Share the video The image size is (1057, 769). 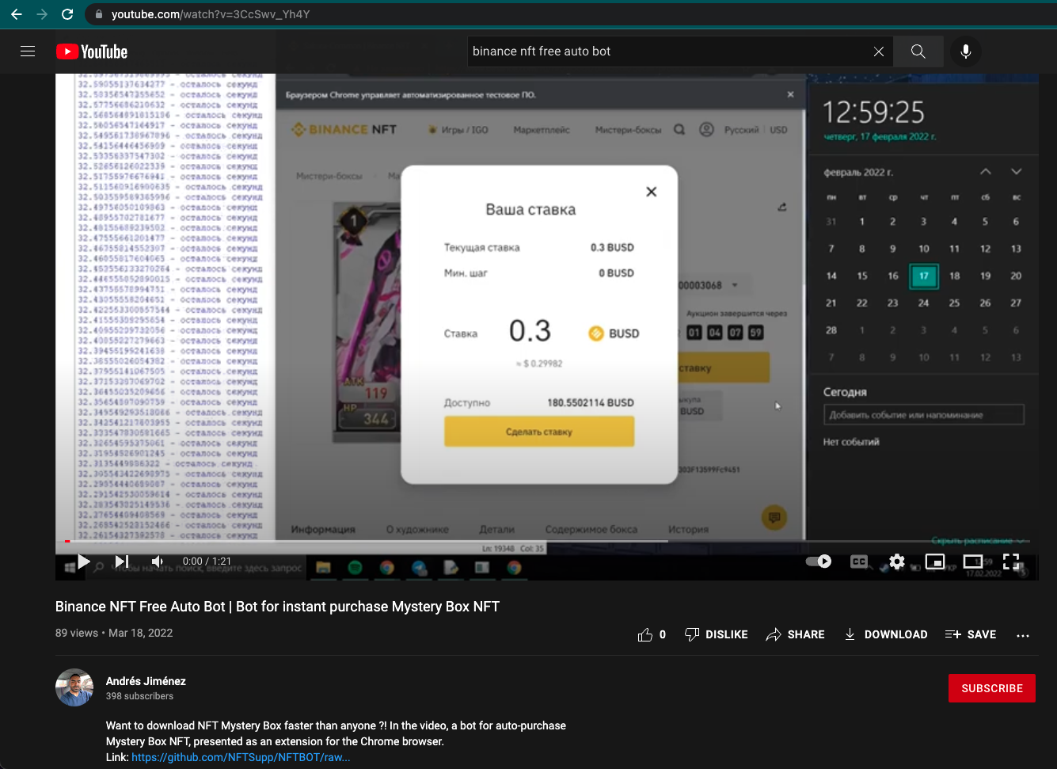tap(796, 634)
